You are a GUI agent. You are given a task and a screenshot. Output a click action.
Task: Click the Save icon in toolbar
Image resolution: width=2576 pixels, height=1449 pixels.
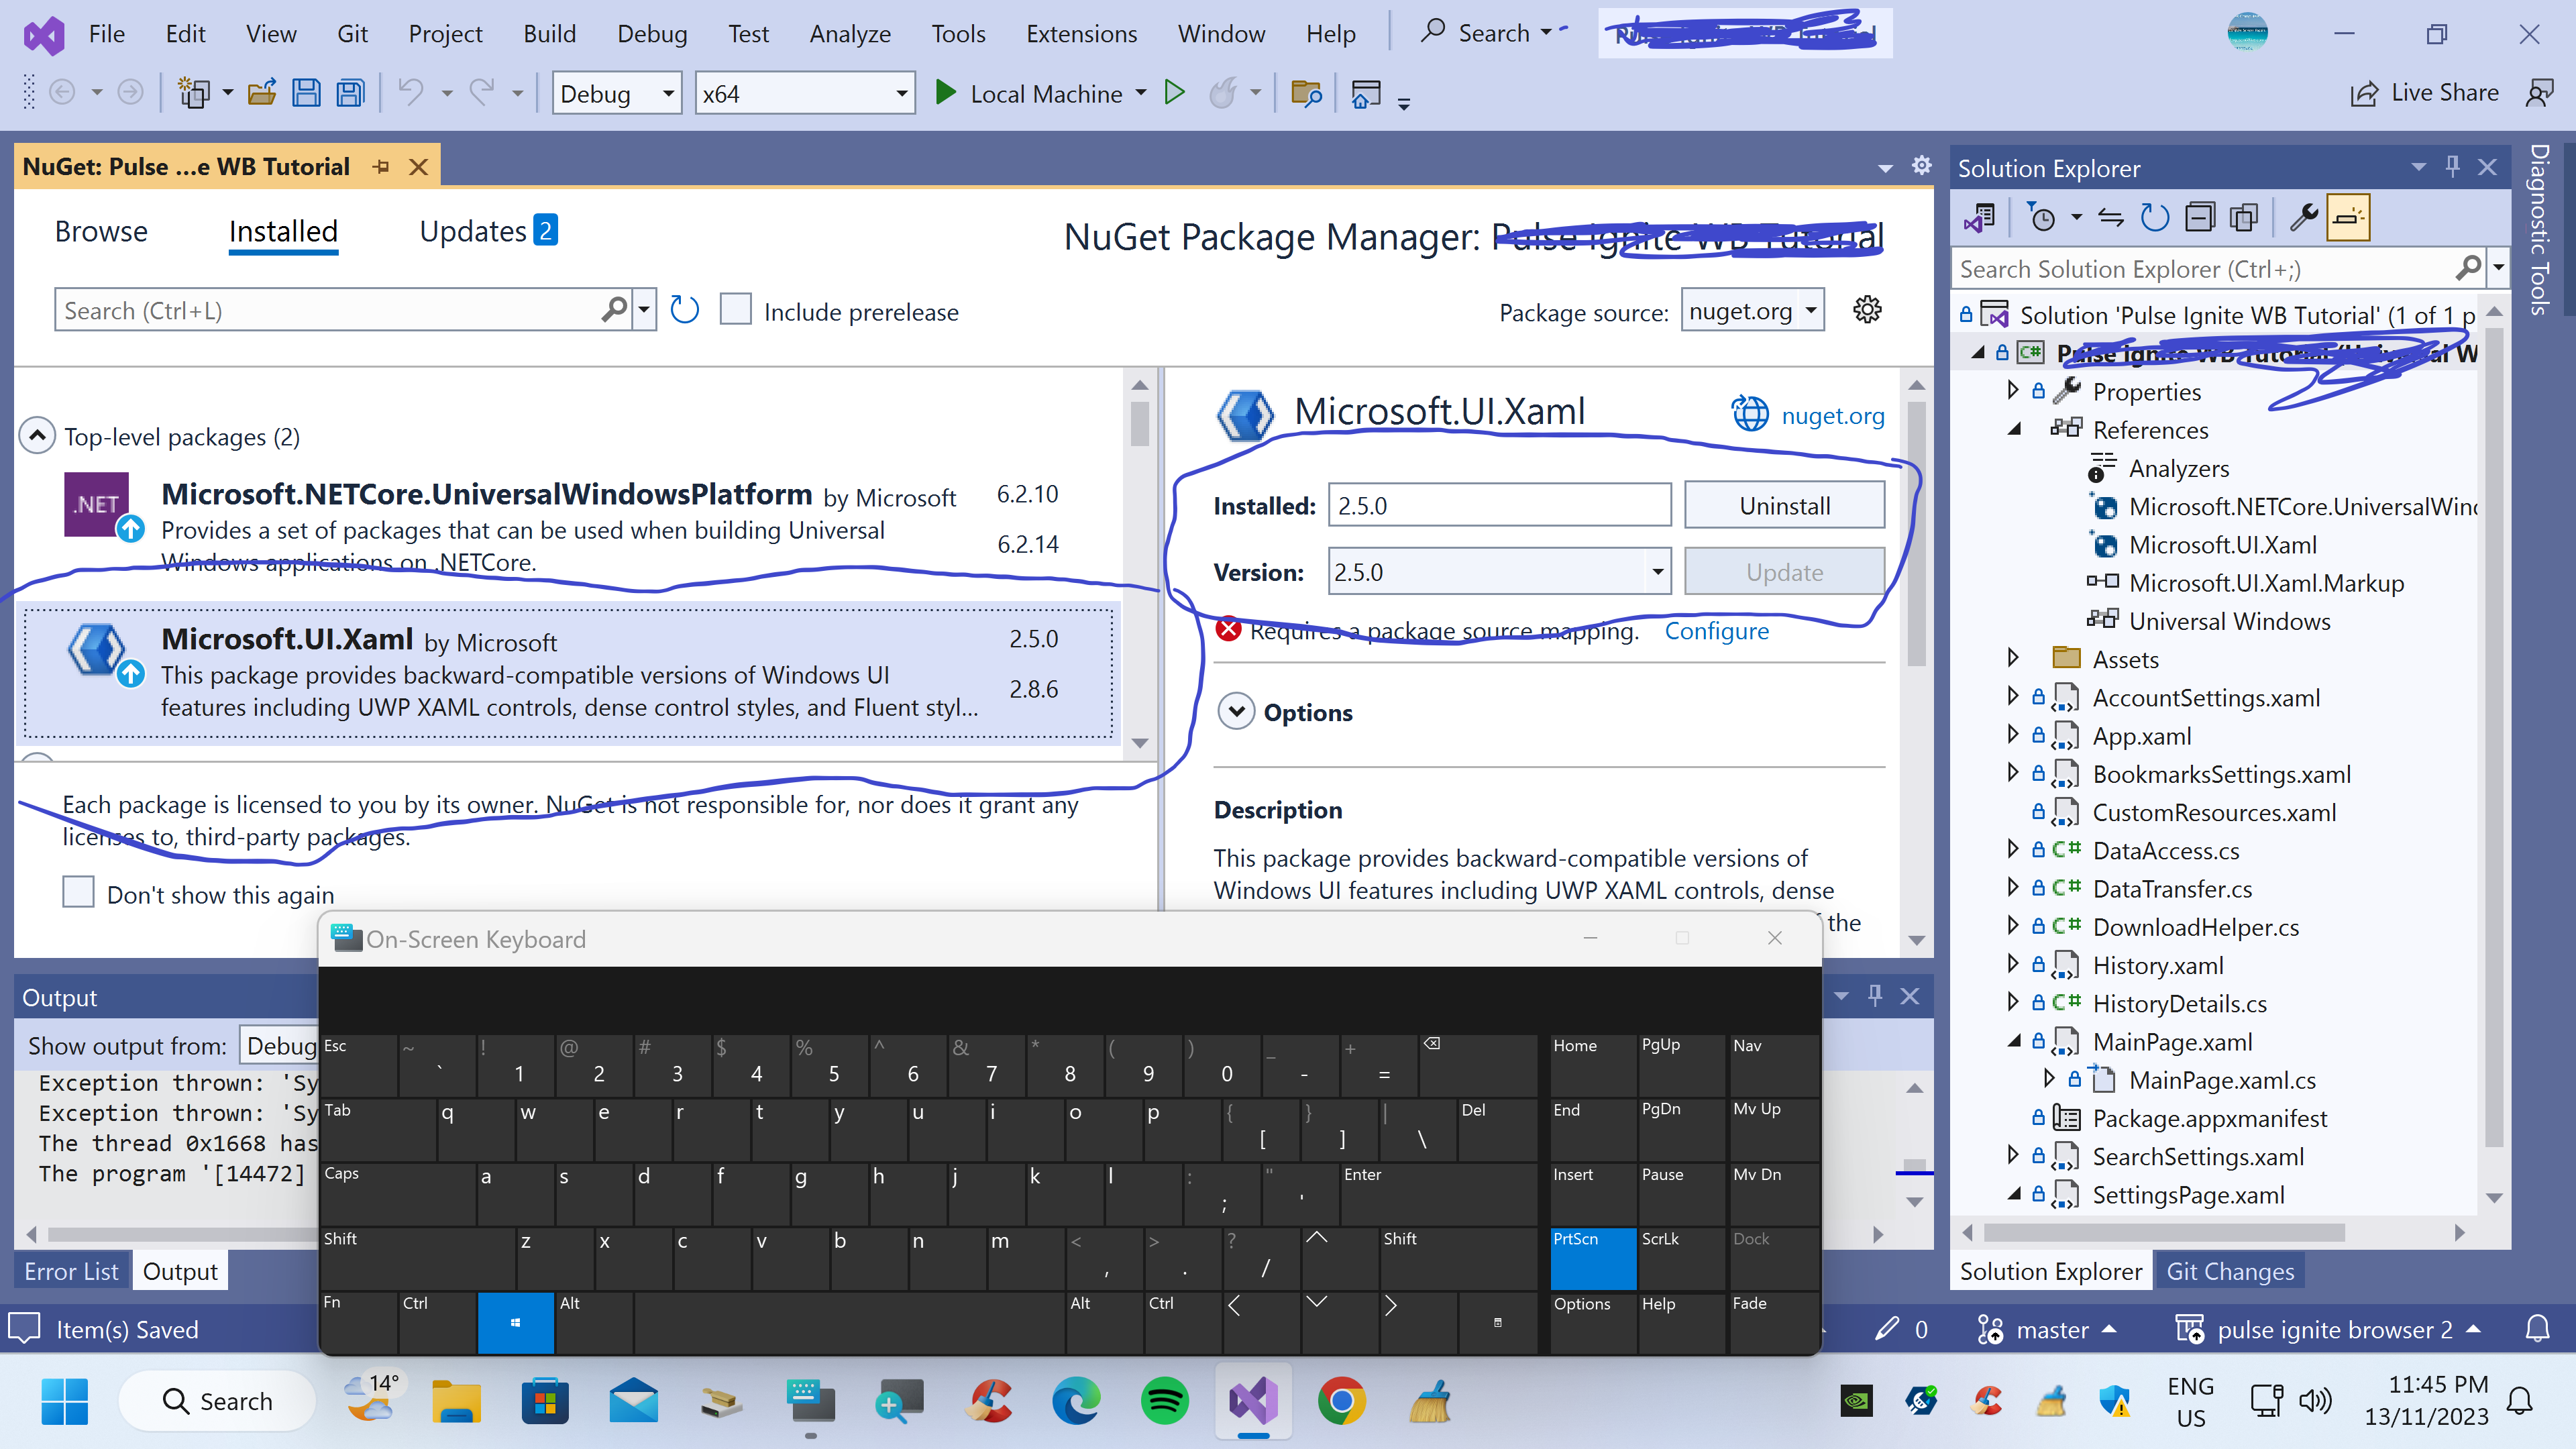pos(306,93)
